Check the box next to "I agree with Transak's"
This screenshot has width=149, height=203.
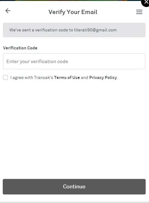[x=5, y=77]
